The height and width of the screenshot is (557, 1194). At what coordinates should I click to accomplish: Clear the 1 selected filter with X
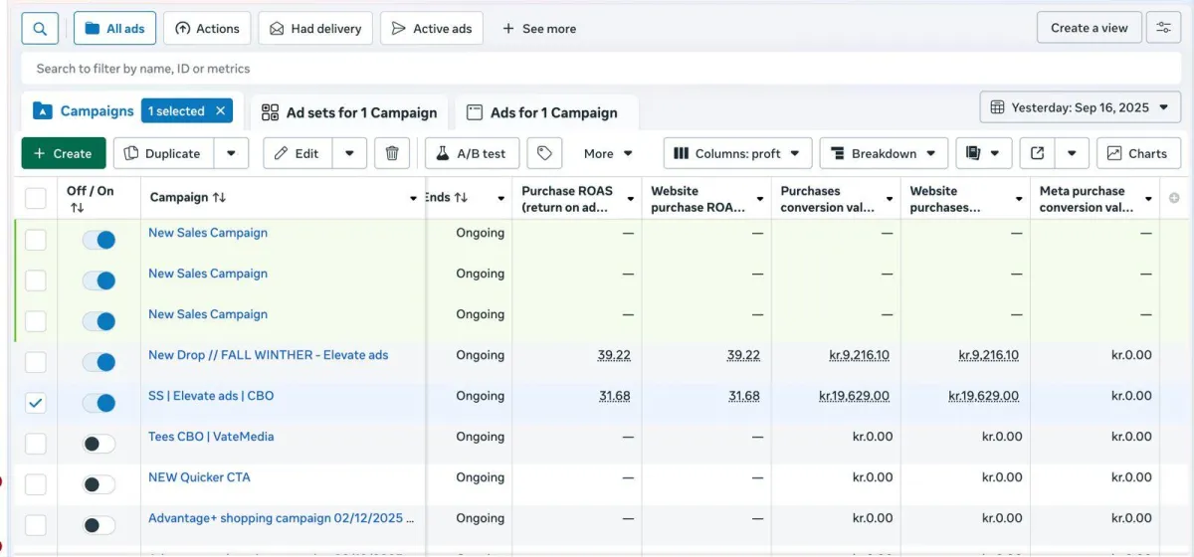tap(221, 111)
